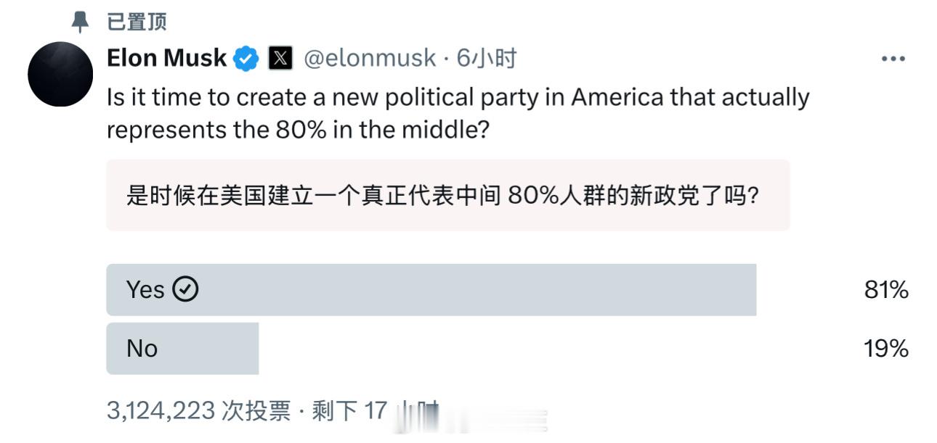Viewport: 937px width, 443px height.
Task: Click the 剩下 17 remaining time text
Action: click(349, 411)
